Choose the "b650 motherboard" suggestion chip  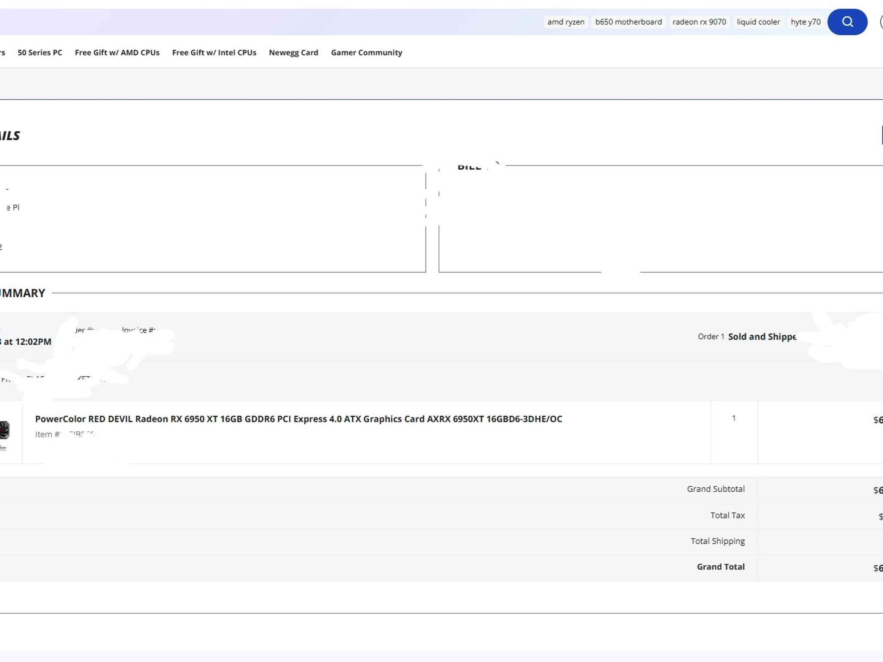pyautogui.click(x=628, y=22)
